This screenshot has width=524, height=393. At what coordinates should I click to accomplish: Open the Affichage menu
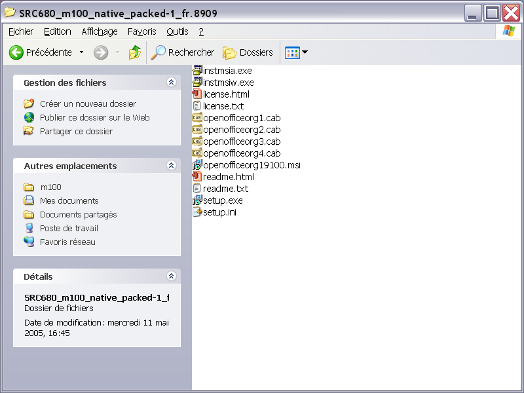click(100, 31)
